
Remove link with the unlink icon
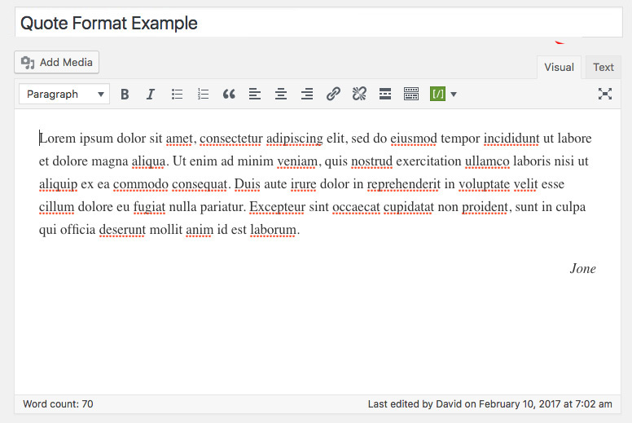(x=359, y=95)
